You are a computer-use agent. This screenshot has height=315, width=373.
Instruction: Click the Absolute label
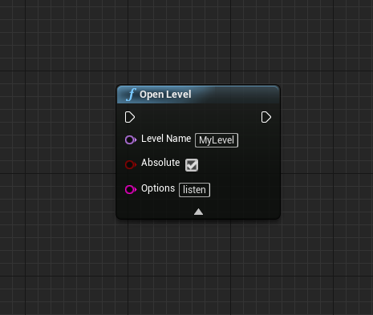[160, 163]
